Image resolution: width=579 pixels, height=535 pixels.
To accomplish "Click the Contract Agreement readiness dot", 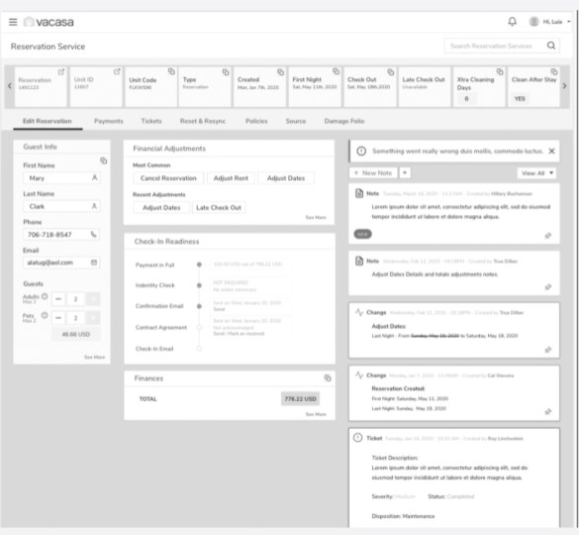I will (199, 327).
